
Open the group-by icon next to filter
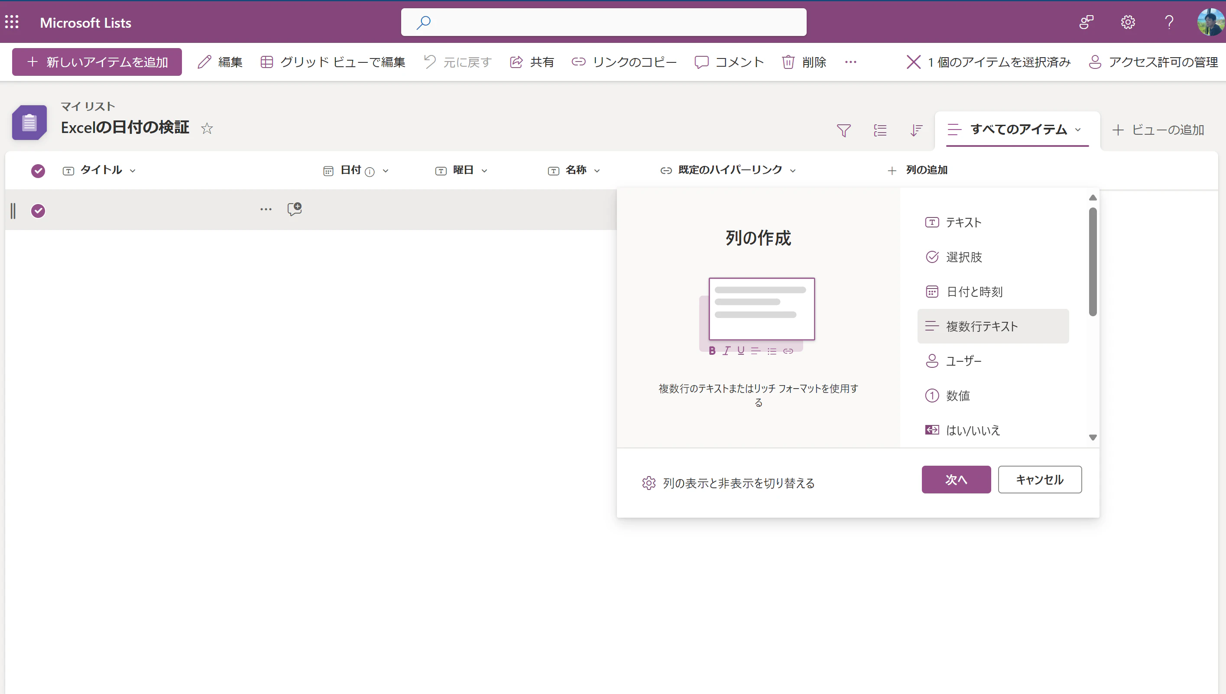880,130
